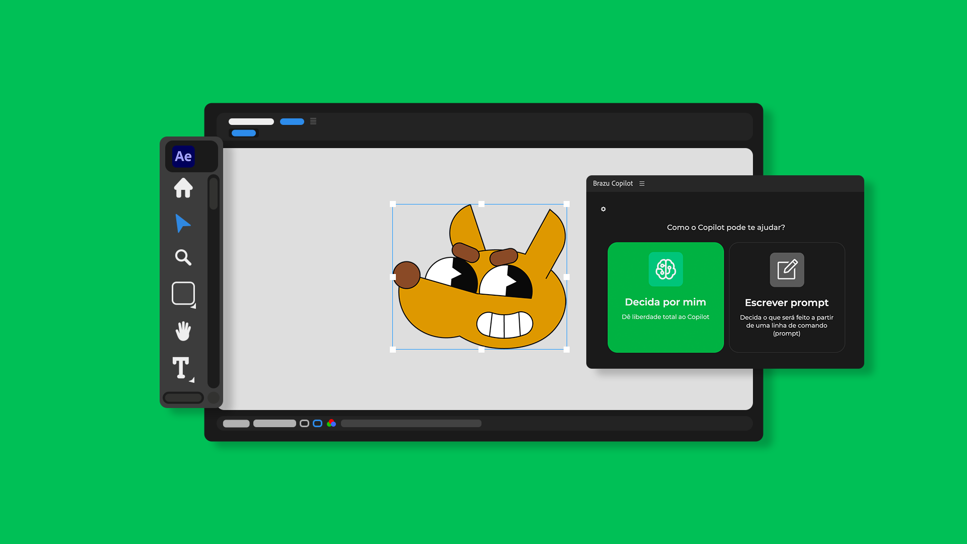Screen dimensions: 967x544
Task: Click the After Effects Ae logo icon
Action: (183, 157)
